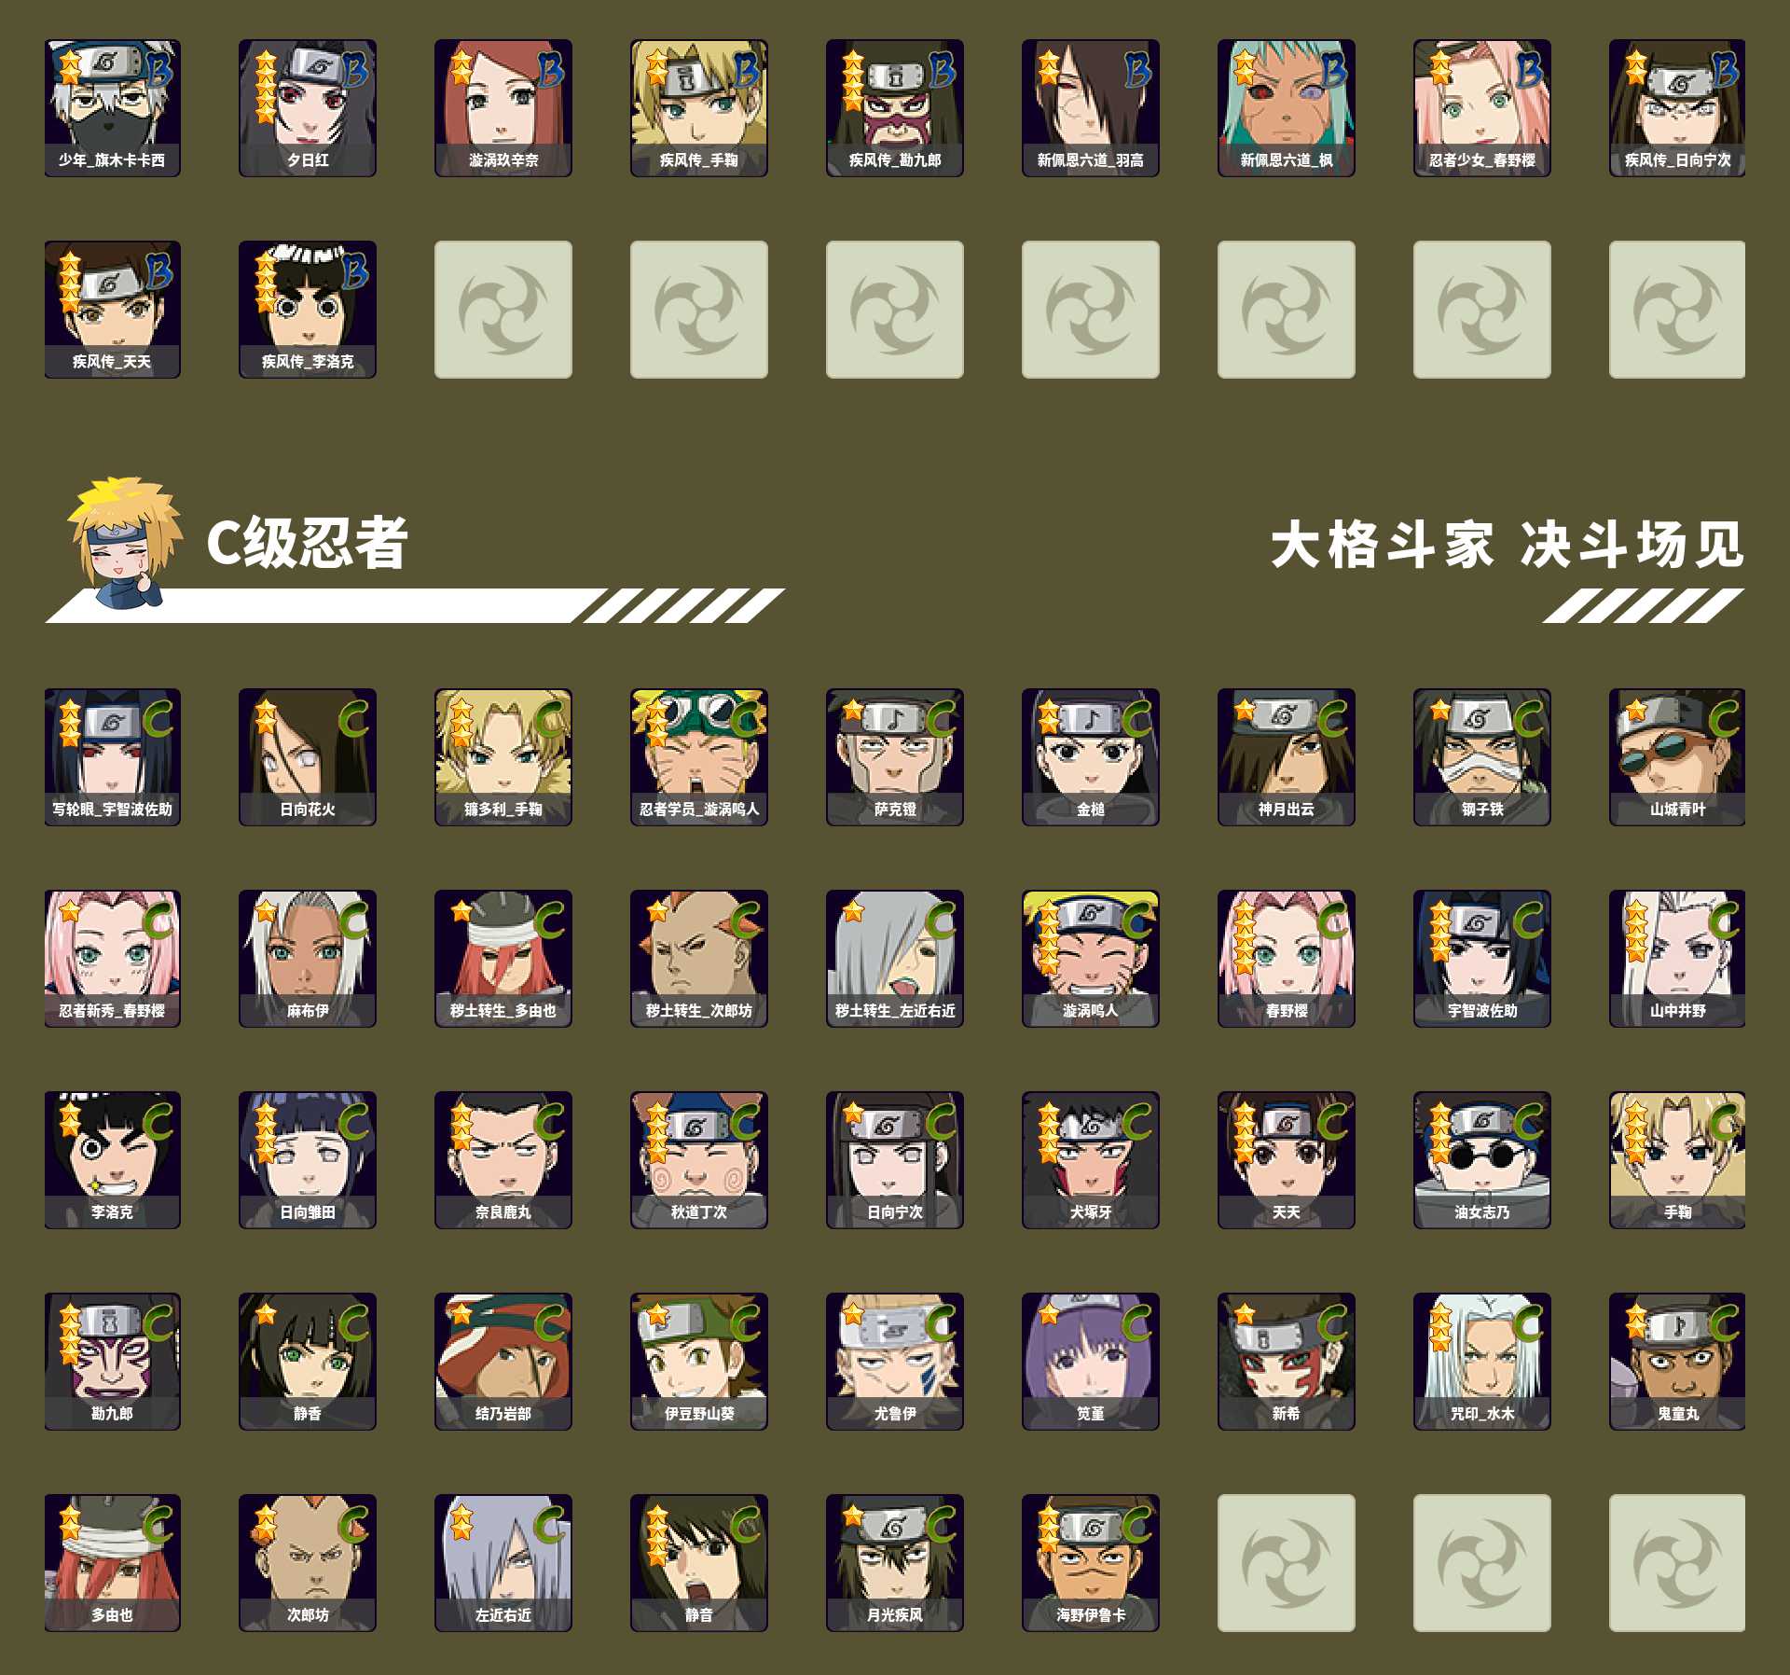
Task: Click the chibi blond ninja mascot
Action: [x=125, y=543]
